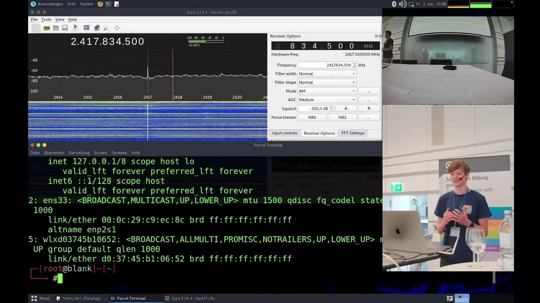Start DSP with the play button
The height and width of the screenshot is (303, 540).
point(36,28)
